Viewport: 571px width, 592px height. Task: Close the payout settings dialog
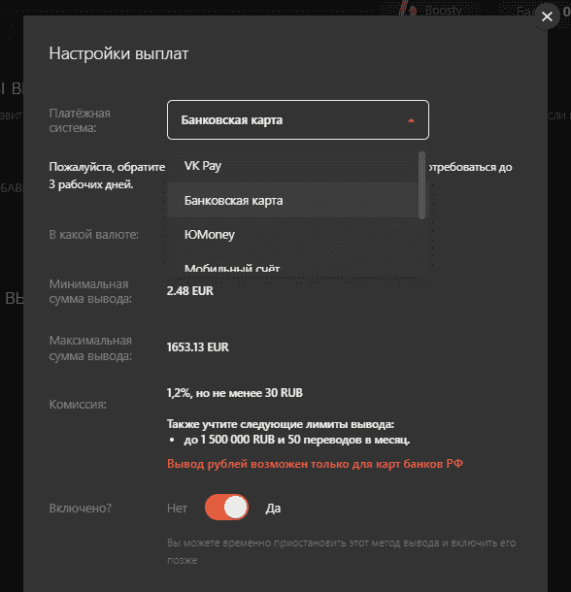[547, 16]
